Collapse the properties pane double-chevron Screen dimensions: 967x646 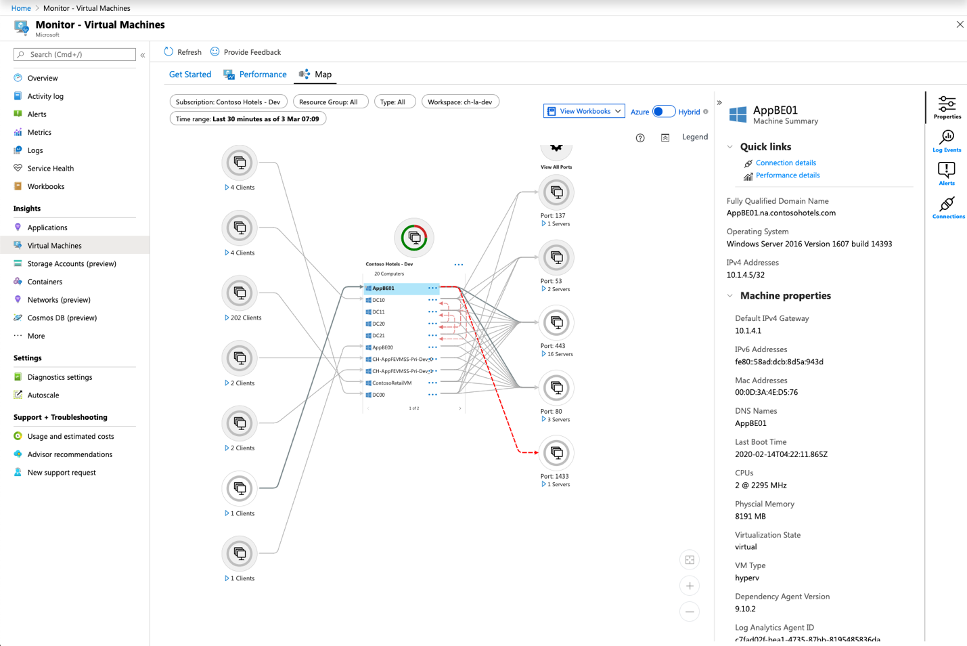click(x=719, y=103)
